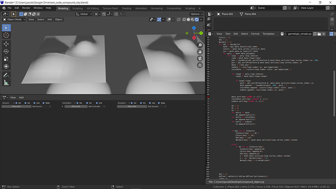The height and width of the screenshot is (189, 336).
Task: Open Add Controller dropdown
Action: coord(96,107)
